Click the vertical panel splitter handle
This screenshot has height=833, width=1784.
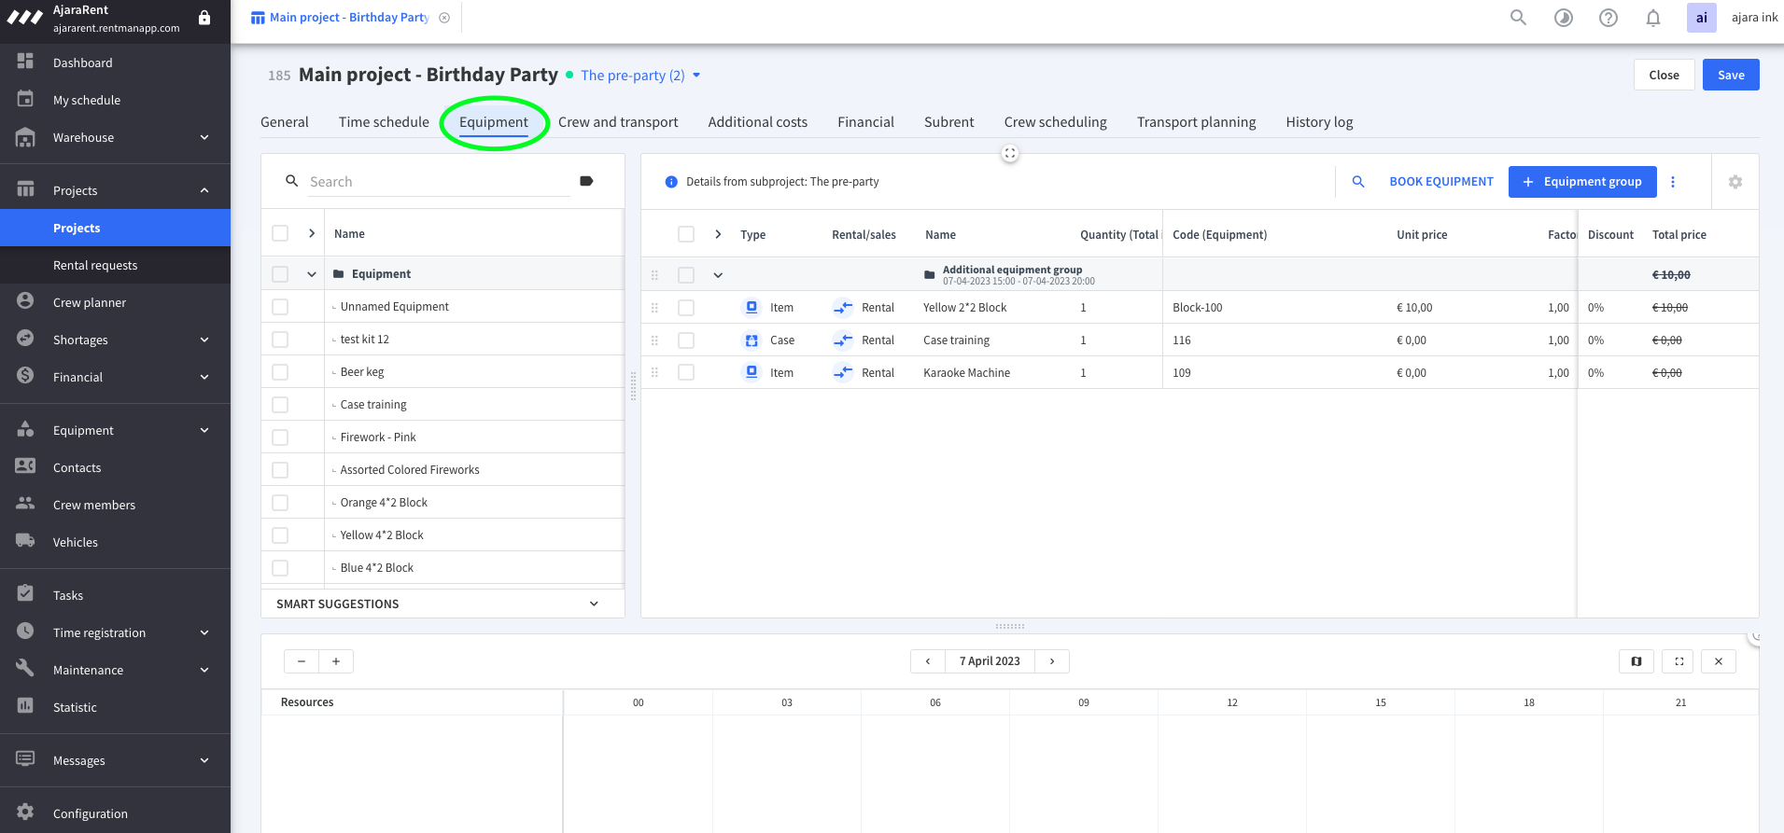pyautogui.click(x=633, y=385)
